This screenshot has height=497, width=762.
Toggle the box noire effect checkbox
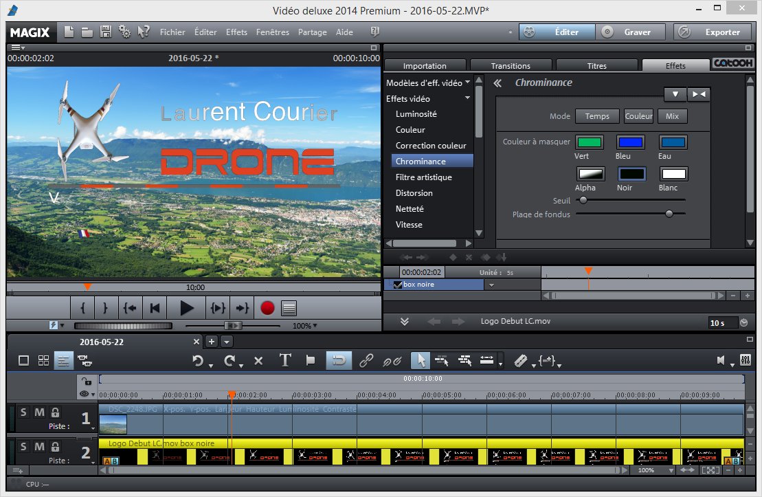[x=398, y=285]
